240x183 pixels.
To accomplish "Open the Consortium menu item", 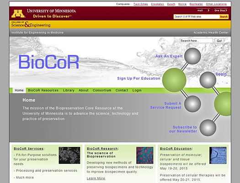I will point(102,90).
